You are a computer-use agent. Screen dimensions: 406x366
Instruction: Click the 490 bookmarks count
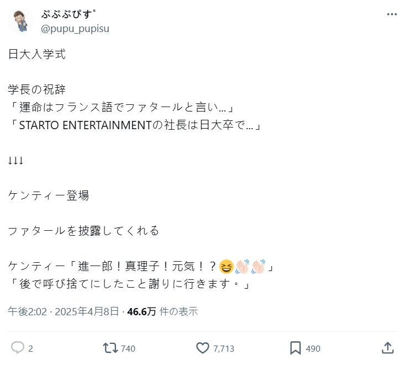tap(313, 348)
